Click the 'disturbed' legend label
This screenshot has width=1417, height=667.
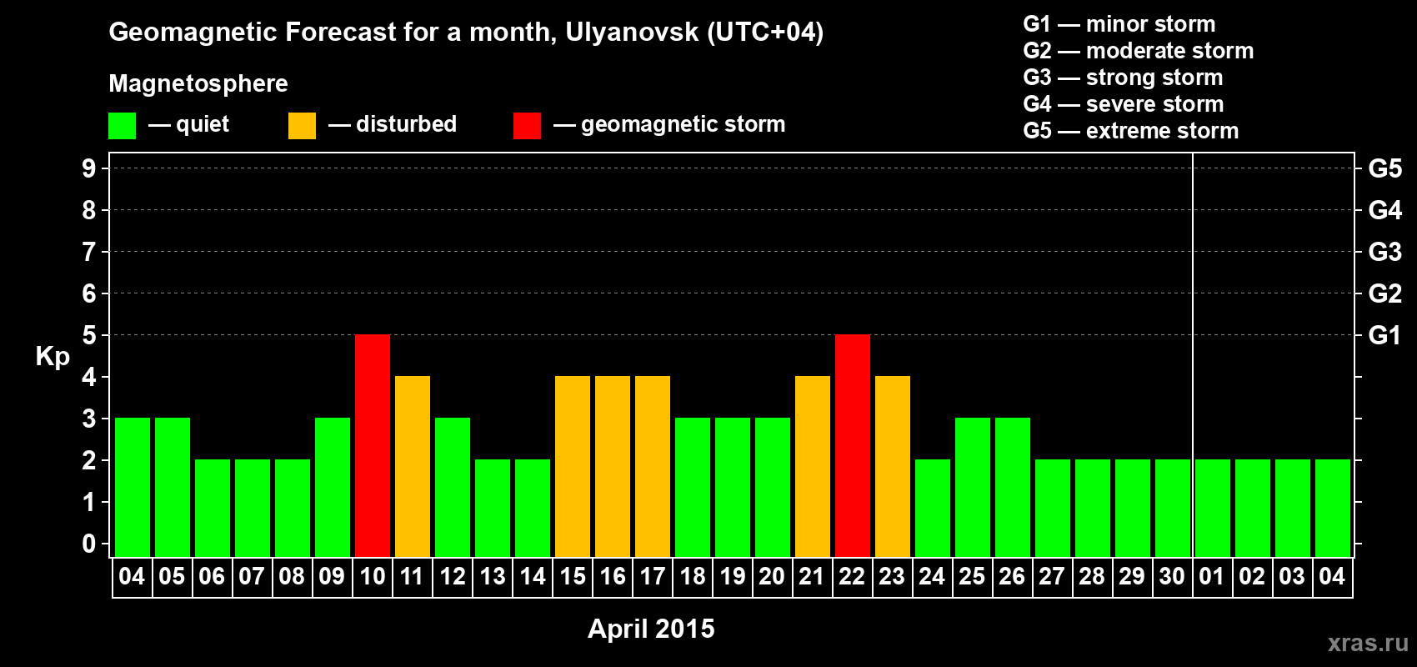point(406,124)
